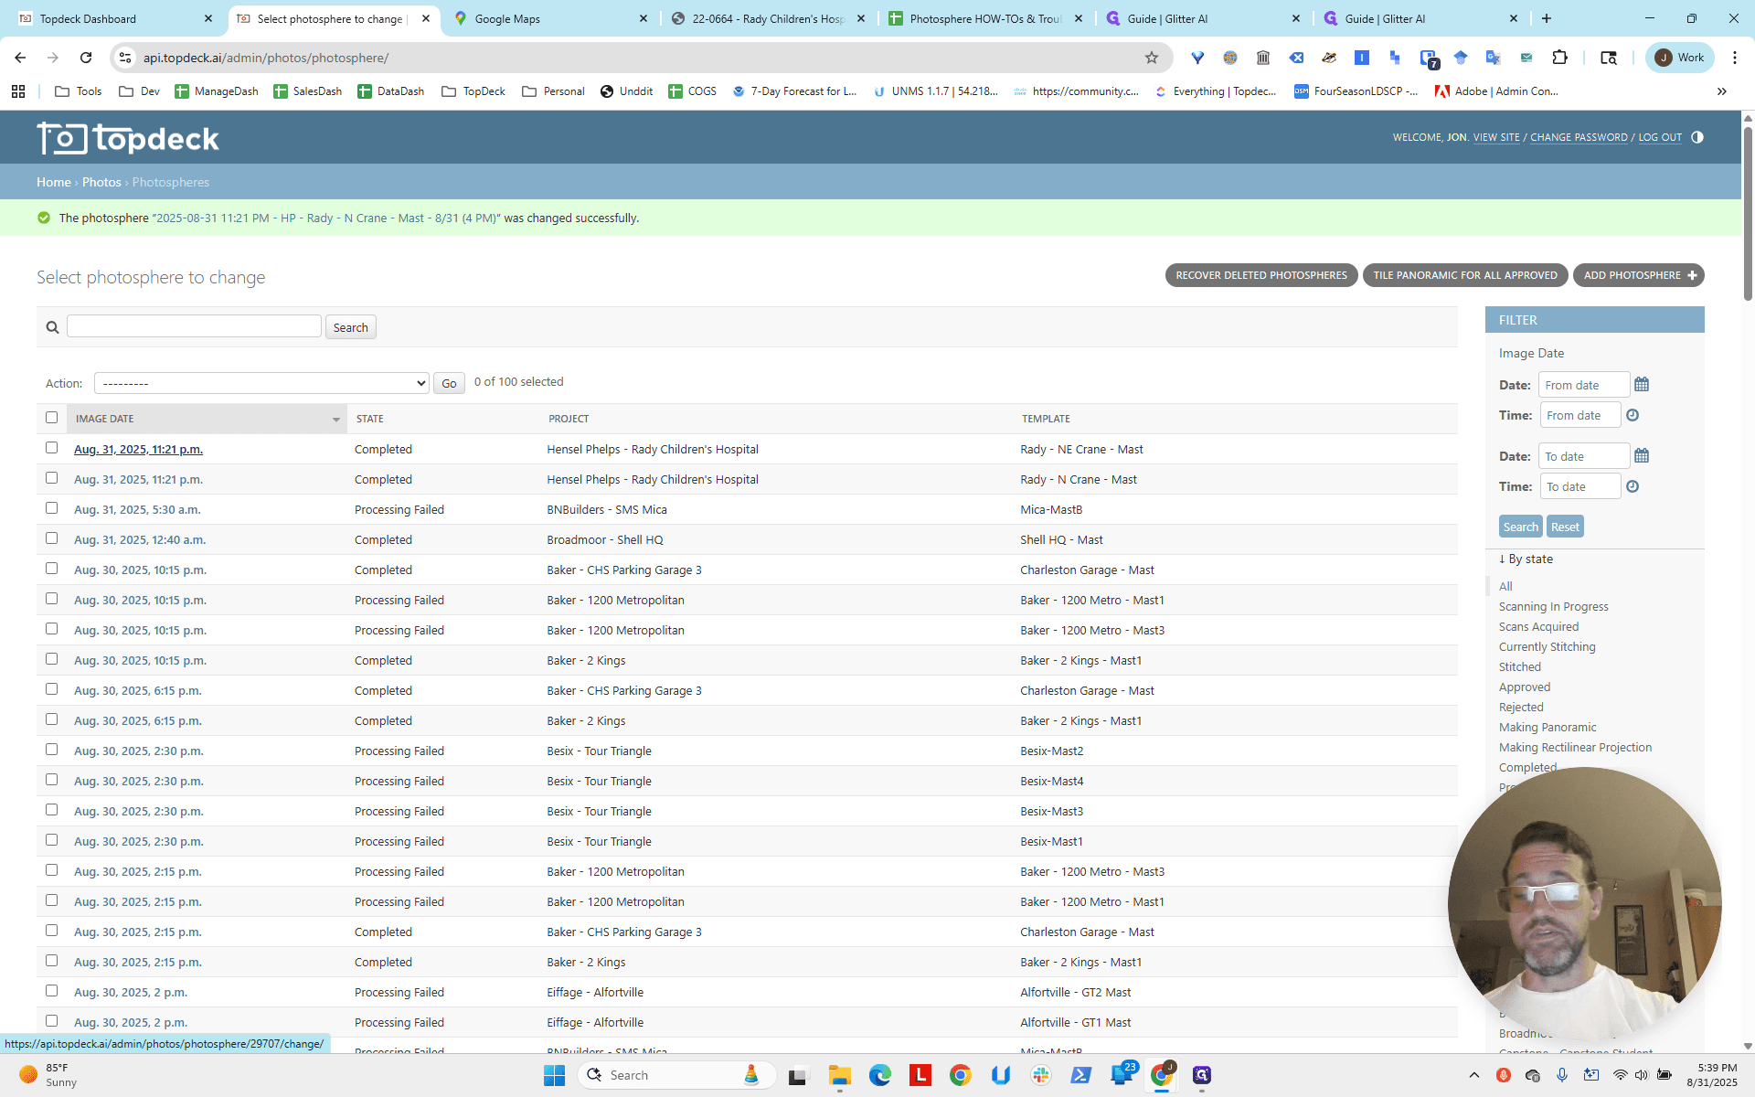Screen dimensions: 1755x1097
Task: Open the From date calendar picker
Action: tap(1642, 385)
